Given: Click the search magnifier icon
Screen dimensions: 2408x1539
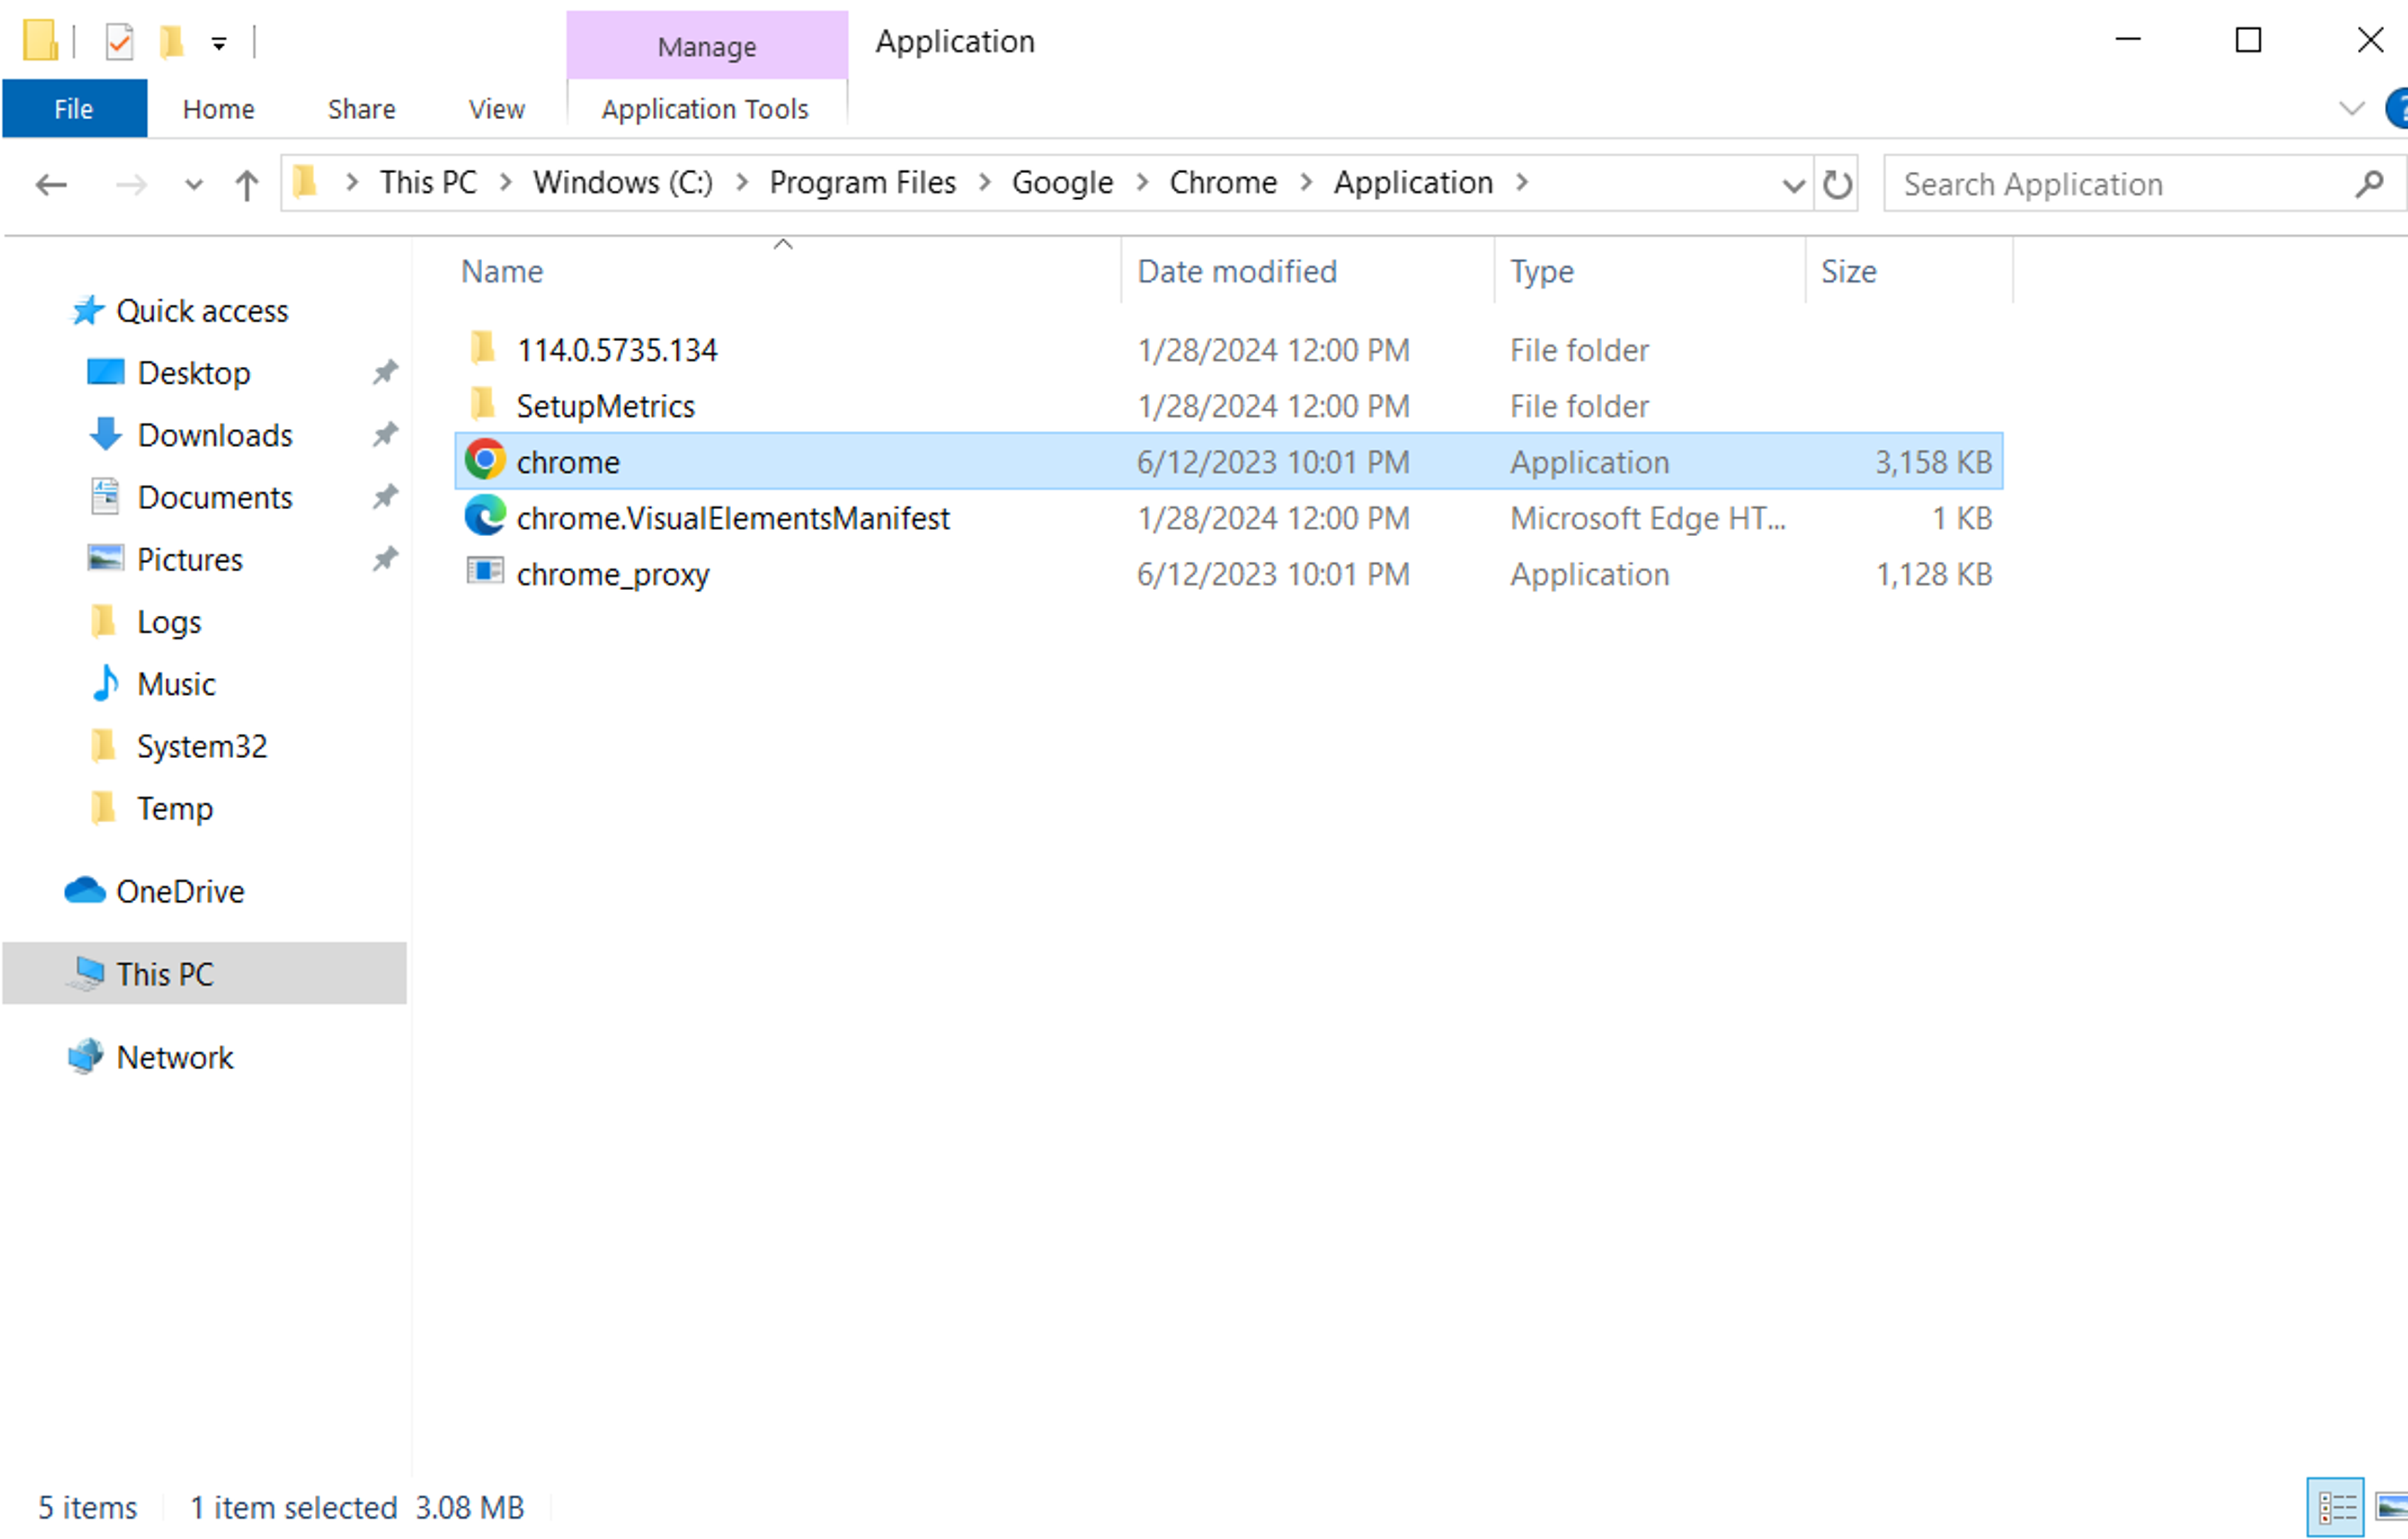Looking at the screenshot, I should tap(2369, 184).
